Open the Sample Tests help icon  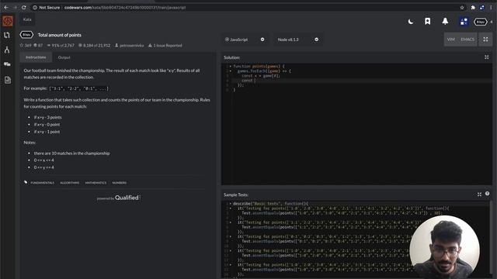487,194
